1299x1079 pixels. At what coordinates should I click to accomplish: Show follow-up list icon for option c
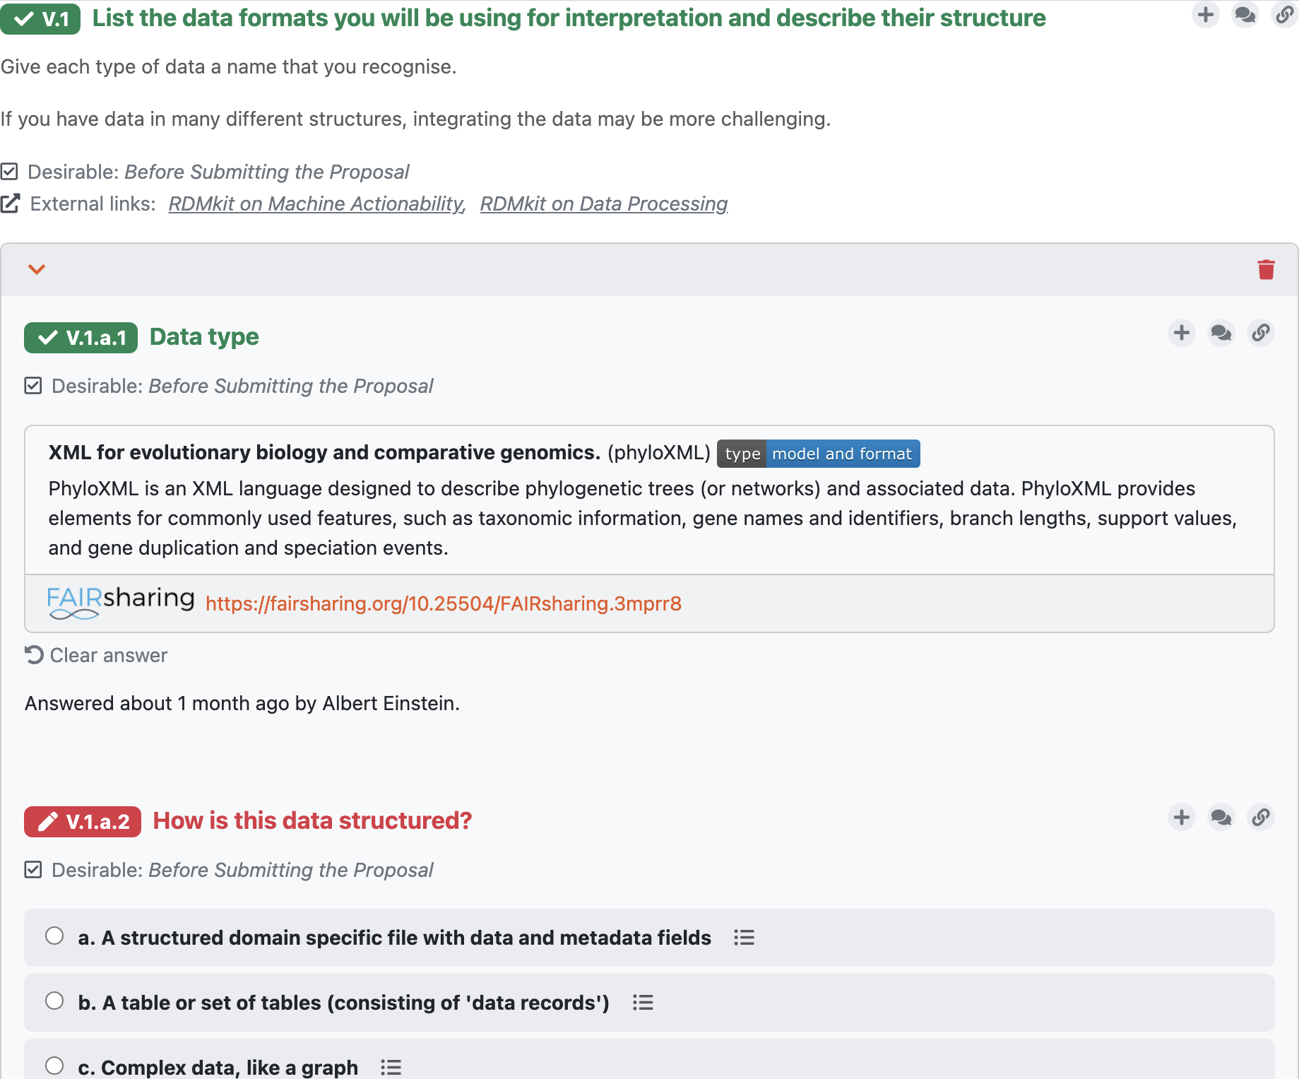click(391, 1068)
